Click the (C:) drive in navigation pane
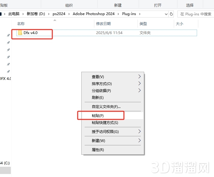 click(x=5, y=163)
